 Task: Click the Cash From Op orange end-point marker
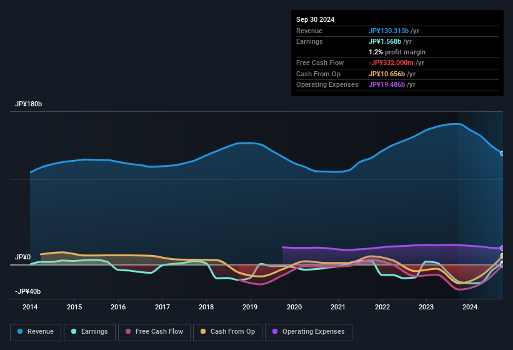502,256
